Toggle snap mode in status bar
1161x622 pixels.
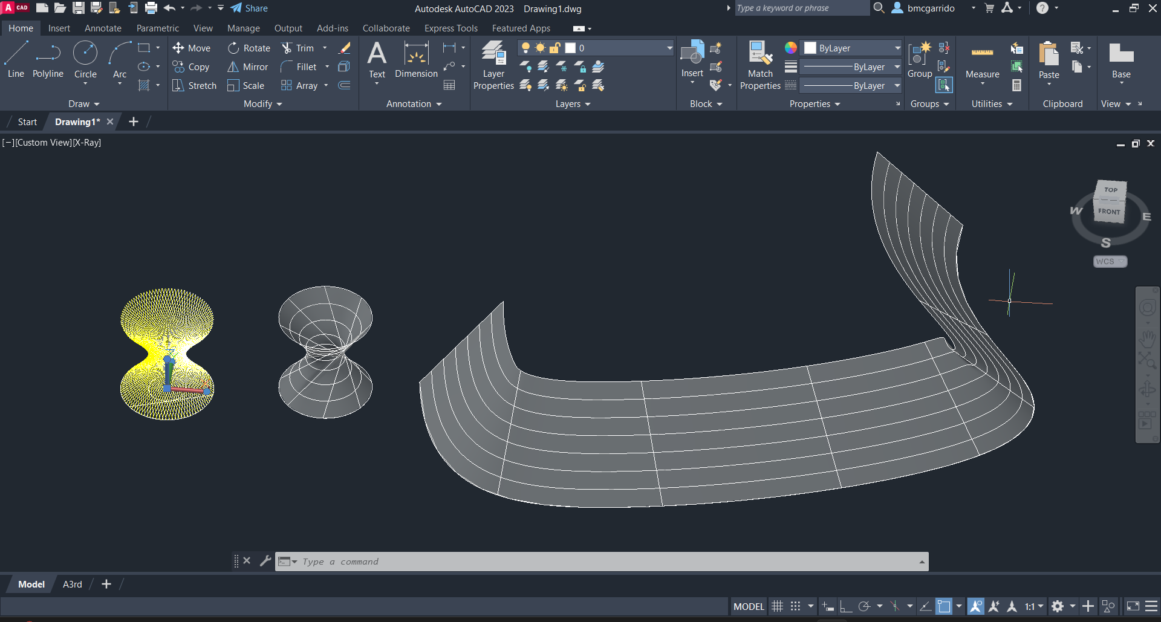(796, 606)
